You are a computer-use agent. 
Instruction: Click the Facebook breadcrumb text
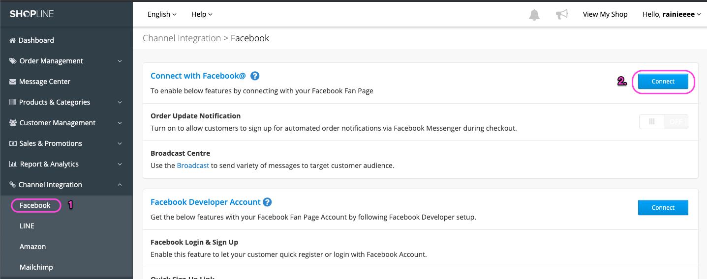click(250, 38)
